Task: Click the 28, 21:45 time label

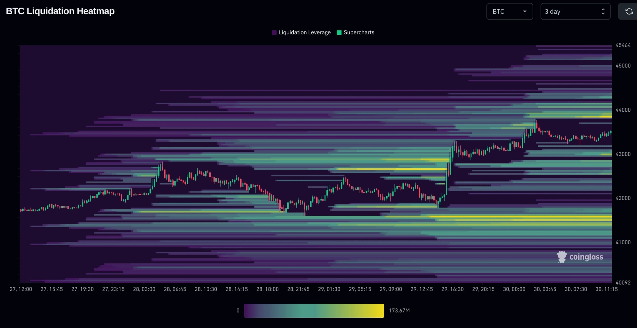Action: pyautogui.click(x=299, y=289)
